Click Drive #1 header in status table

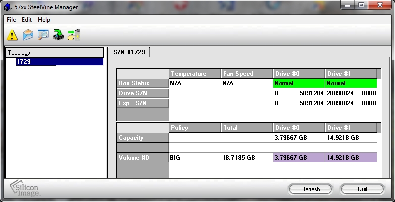pyautogui.click(x=351, y=74)
